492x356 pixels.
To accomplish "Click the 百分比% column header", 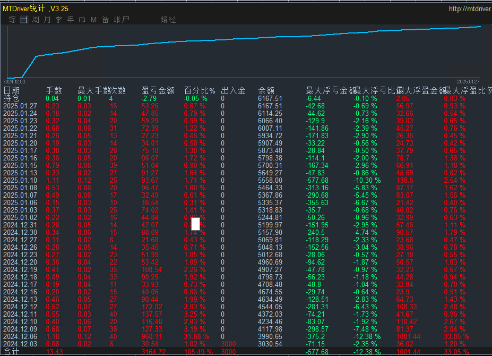I will click(x=200, y=91).
